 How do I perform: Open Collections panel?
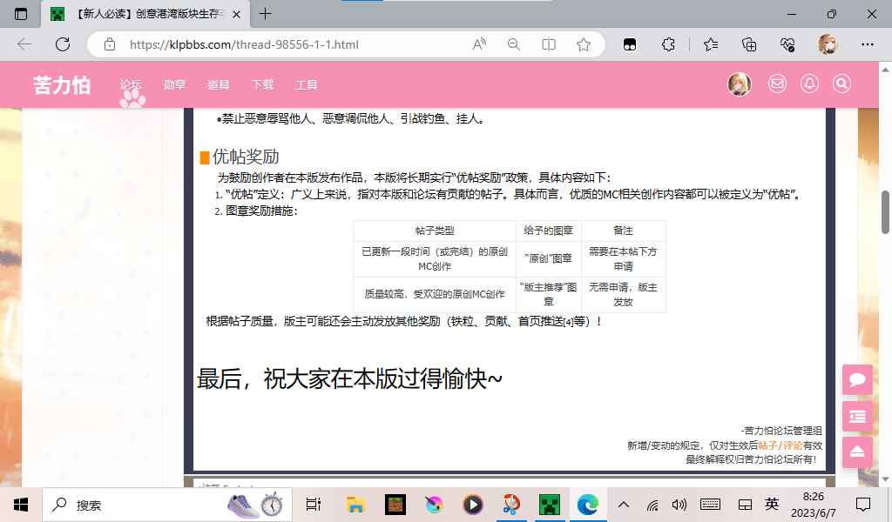pyautogui.click(x=749, y=44)
